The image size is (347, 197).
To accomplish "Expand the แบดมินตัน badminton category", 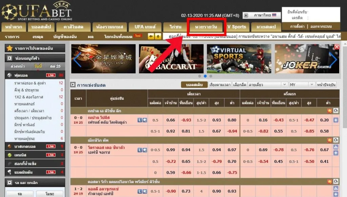I will [x=35, y=172].
